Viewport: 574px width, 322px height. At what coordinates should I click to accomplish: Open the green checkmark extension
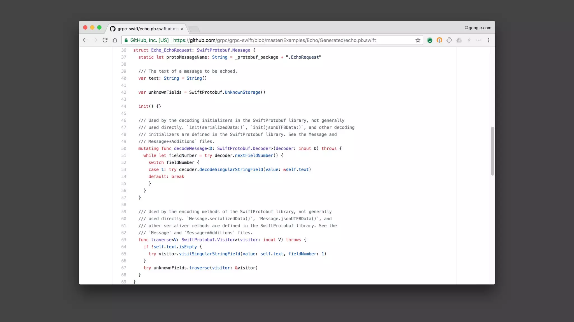[429, 40]
